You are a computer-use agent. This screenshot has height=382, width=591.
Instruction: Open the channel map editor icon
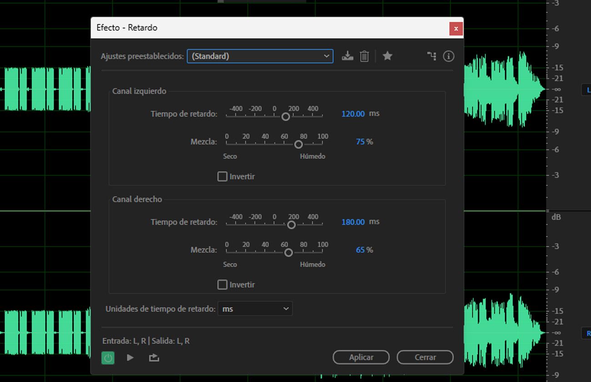pos(431,56)
